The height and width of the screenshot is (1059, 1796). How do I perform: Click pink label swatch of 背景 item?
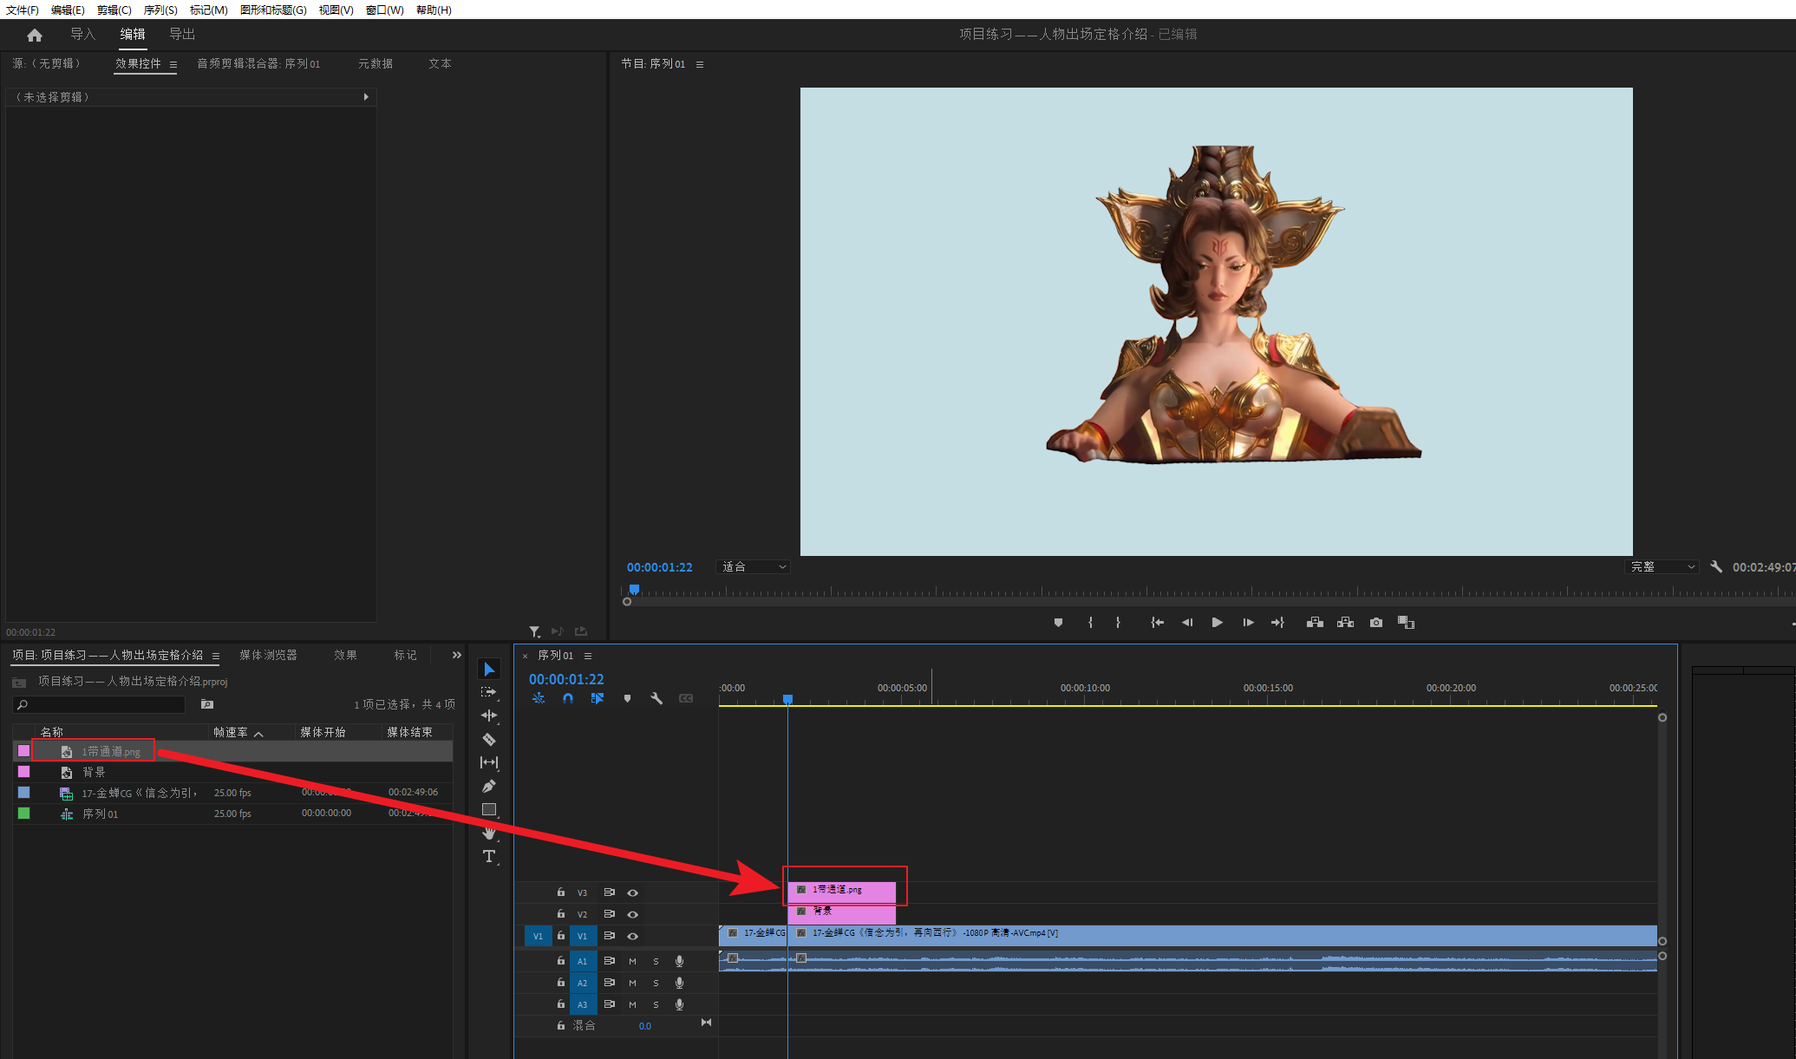(23, 771)
